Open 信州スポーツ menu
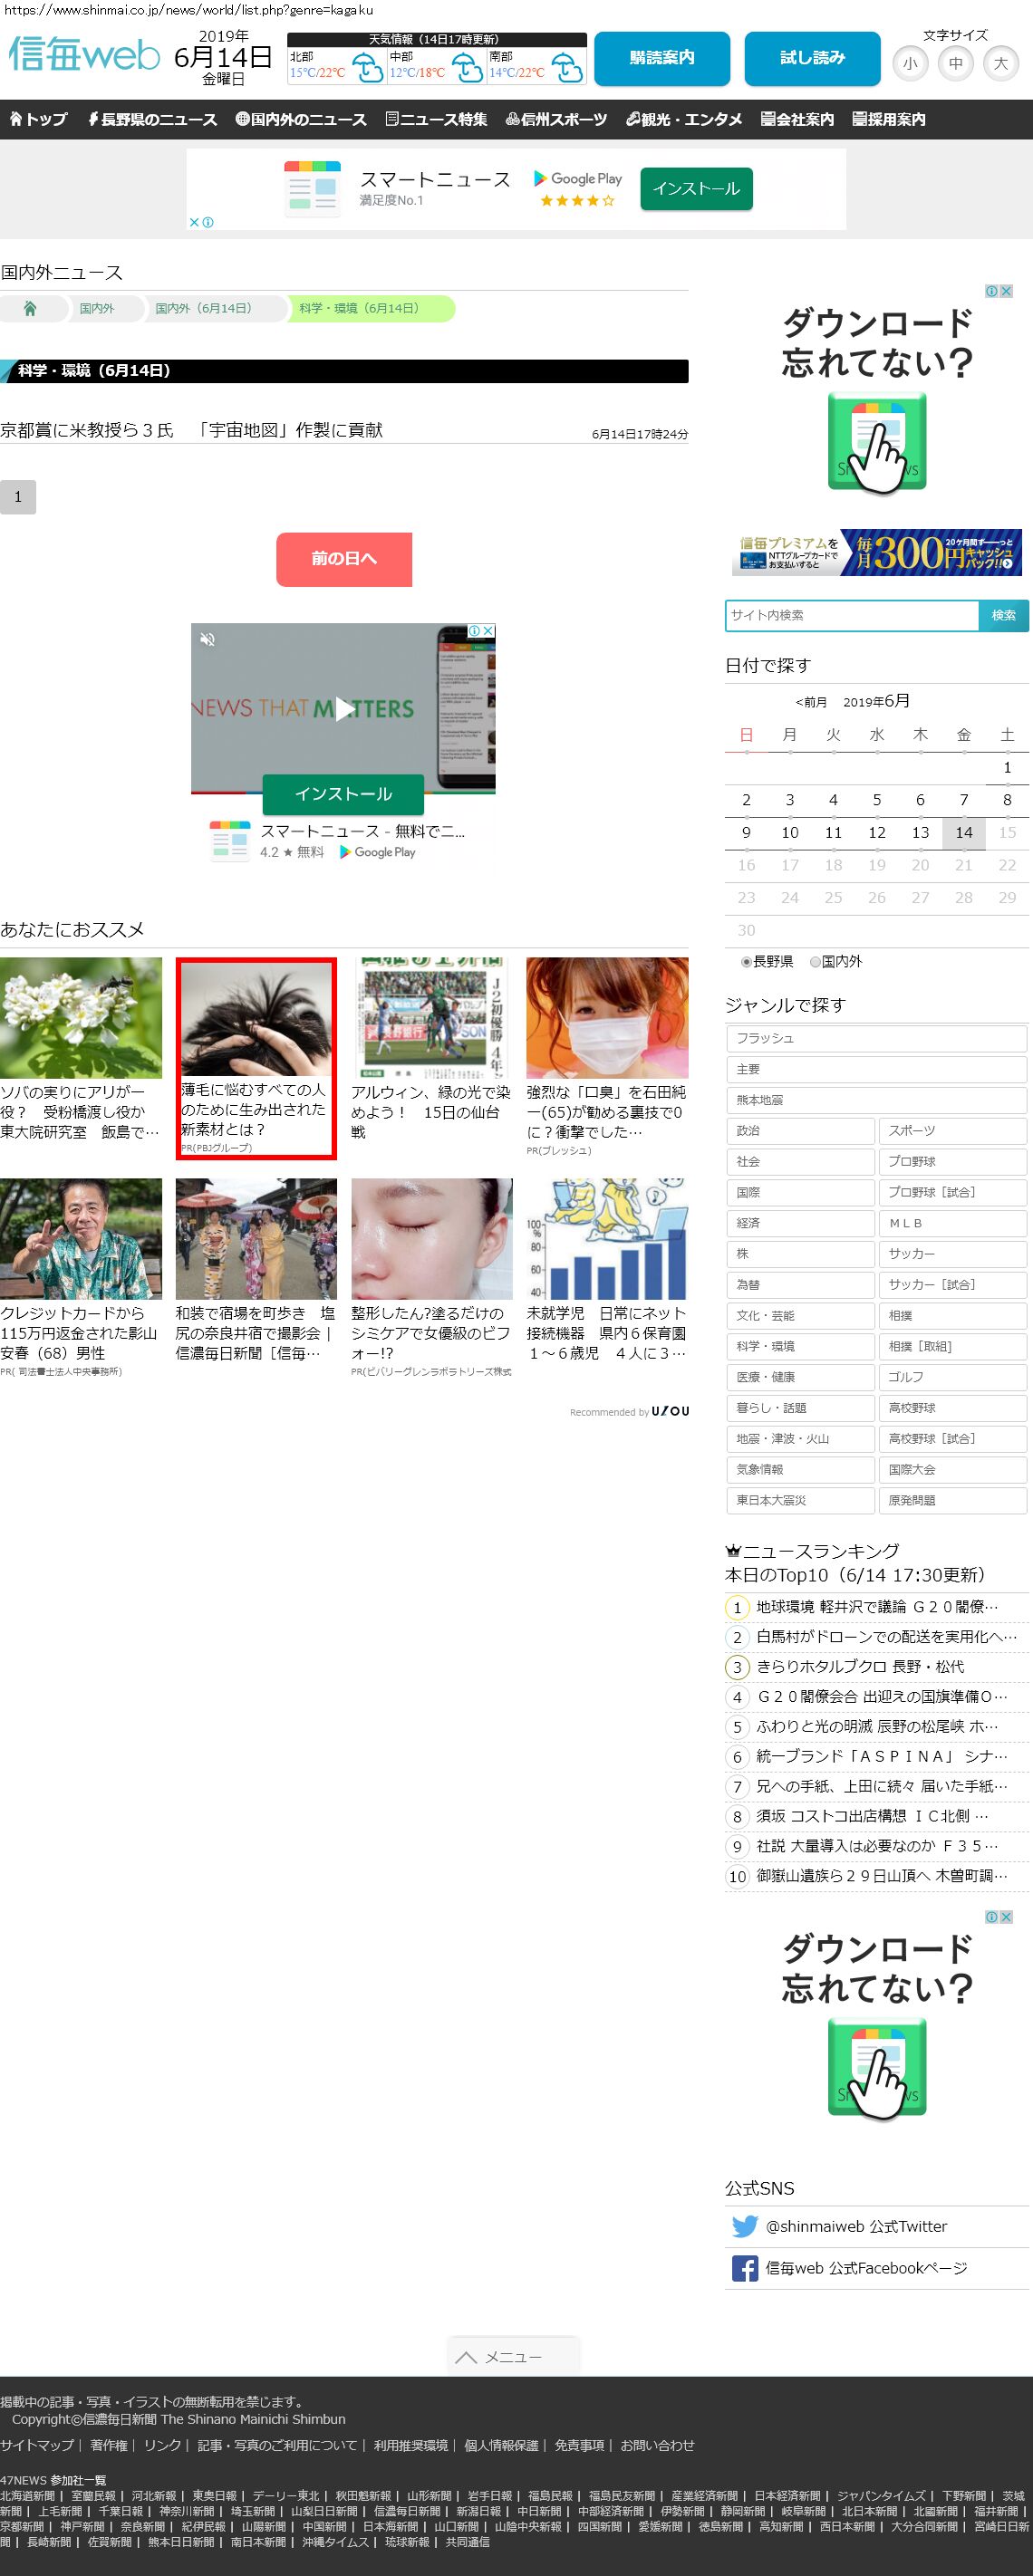The image size is (1033, 2576). click(x=556, y=119)
